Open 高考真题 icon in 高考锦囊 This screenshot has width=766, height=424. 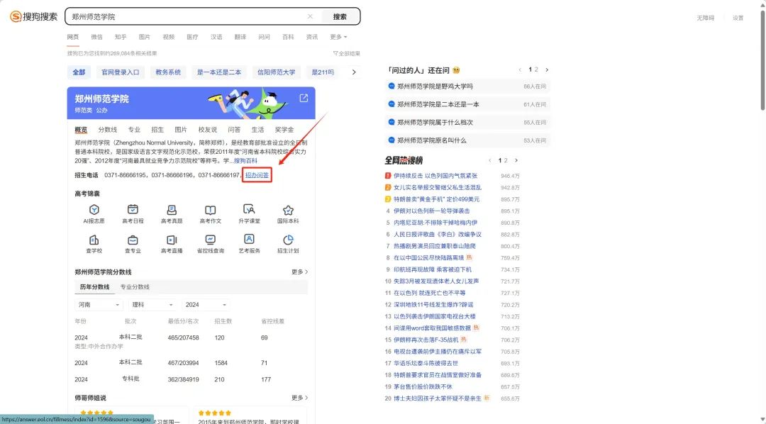172,210
